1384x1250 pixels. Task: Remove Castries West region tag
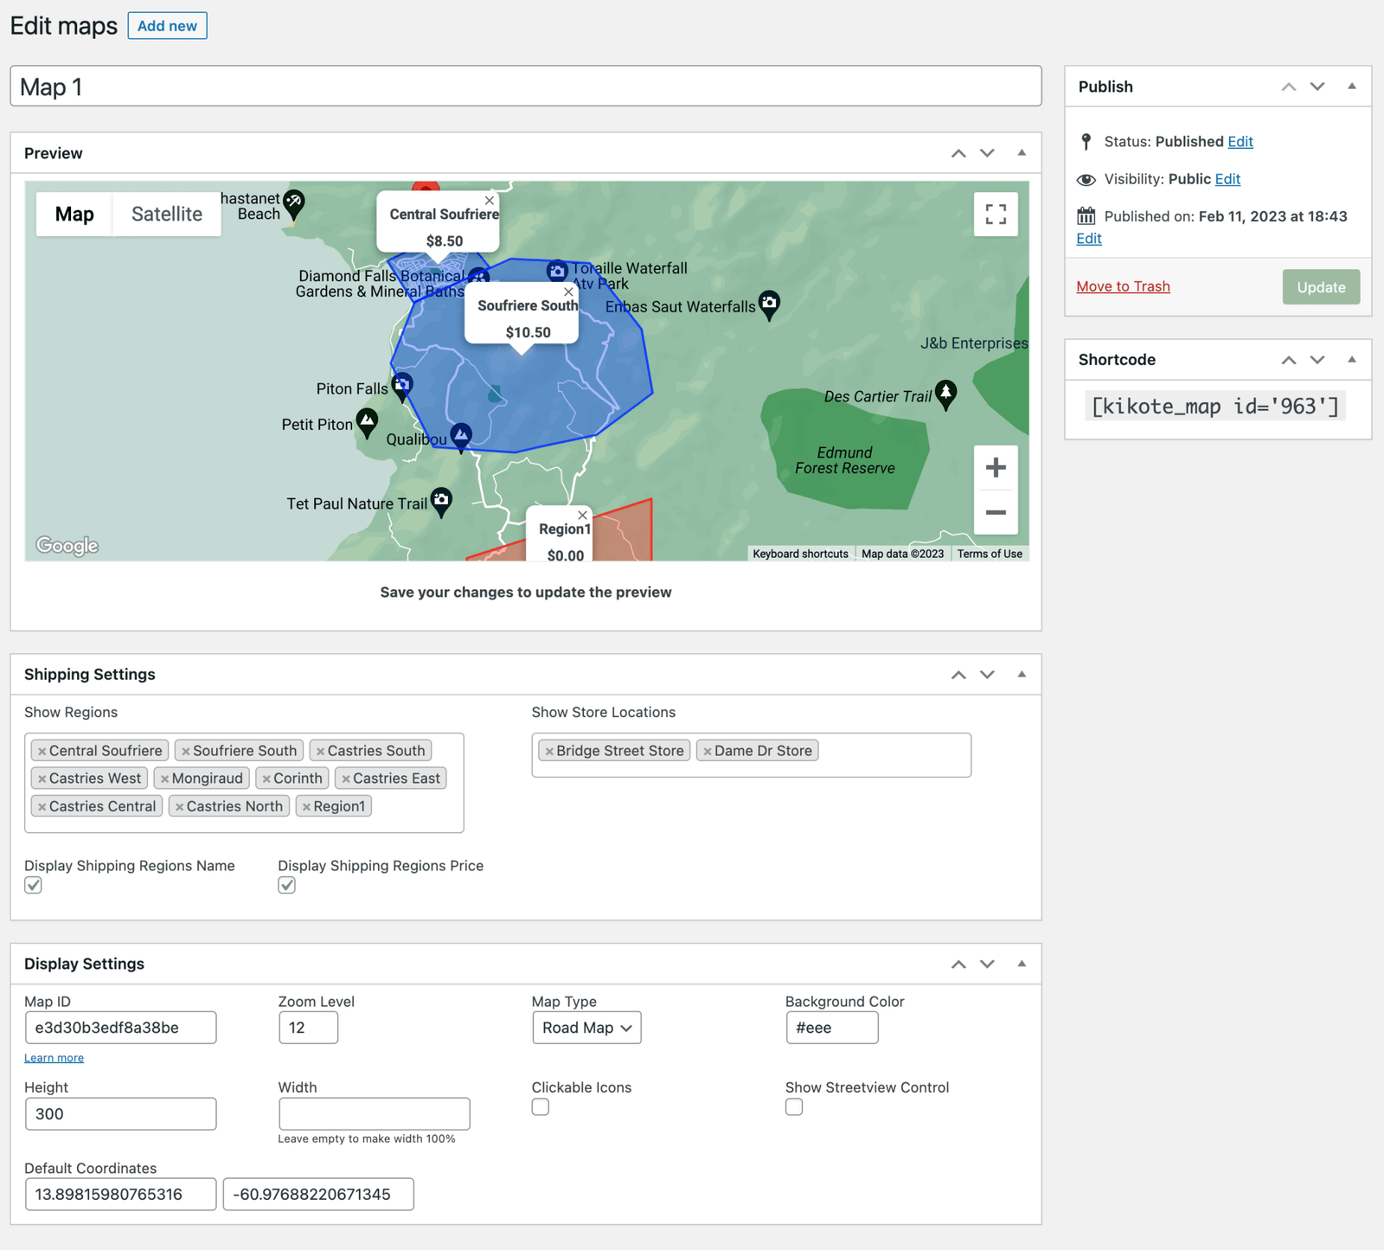click(42, 779)
